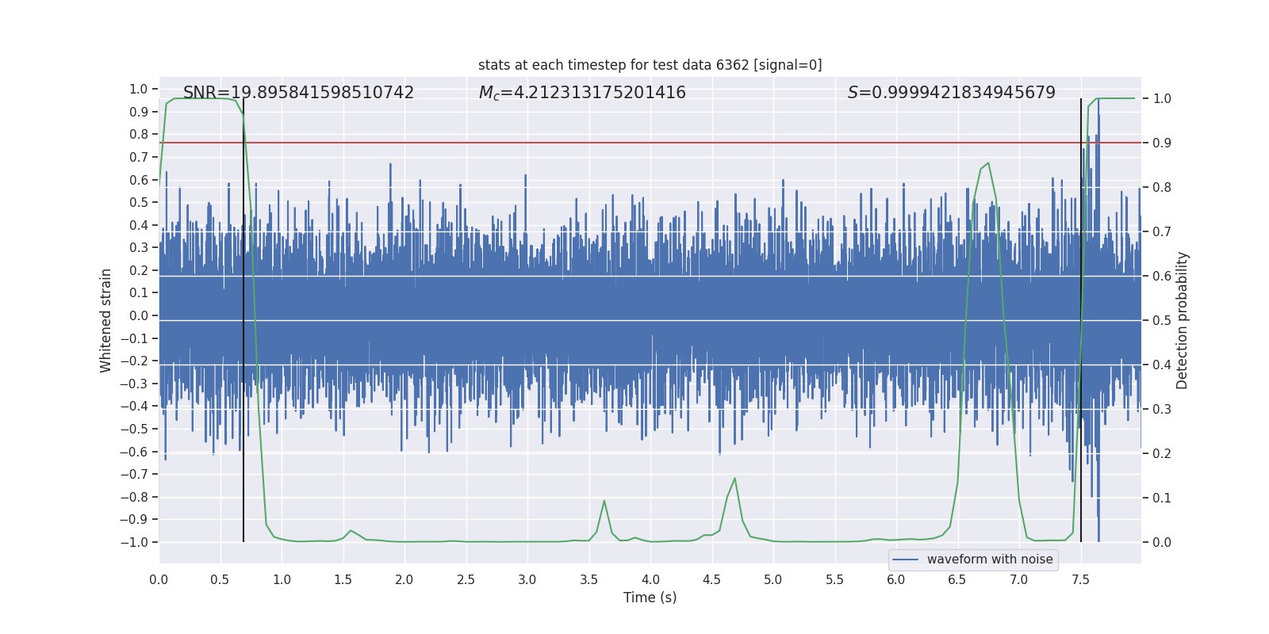
Task: Click the 'Whitened strain' y-axis label
Action: click(105, 320)
